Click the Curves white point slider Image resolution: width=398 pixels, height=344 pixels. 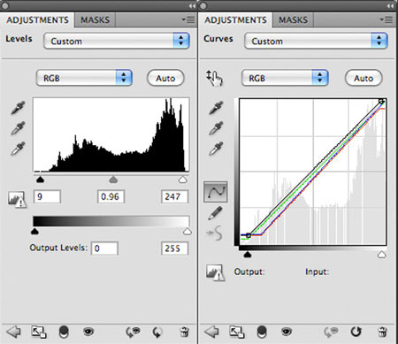tap(382, 254)
